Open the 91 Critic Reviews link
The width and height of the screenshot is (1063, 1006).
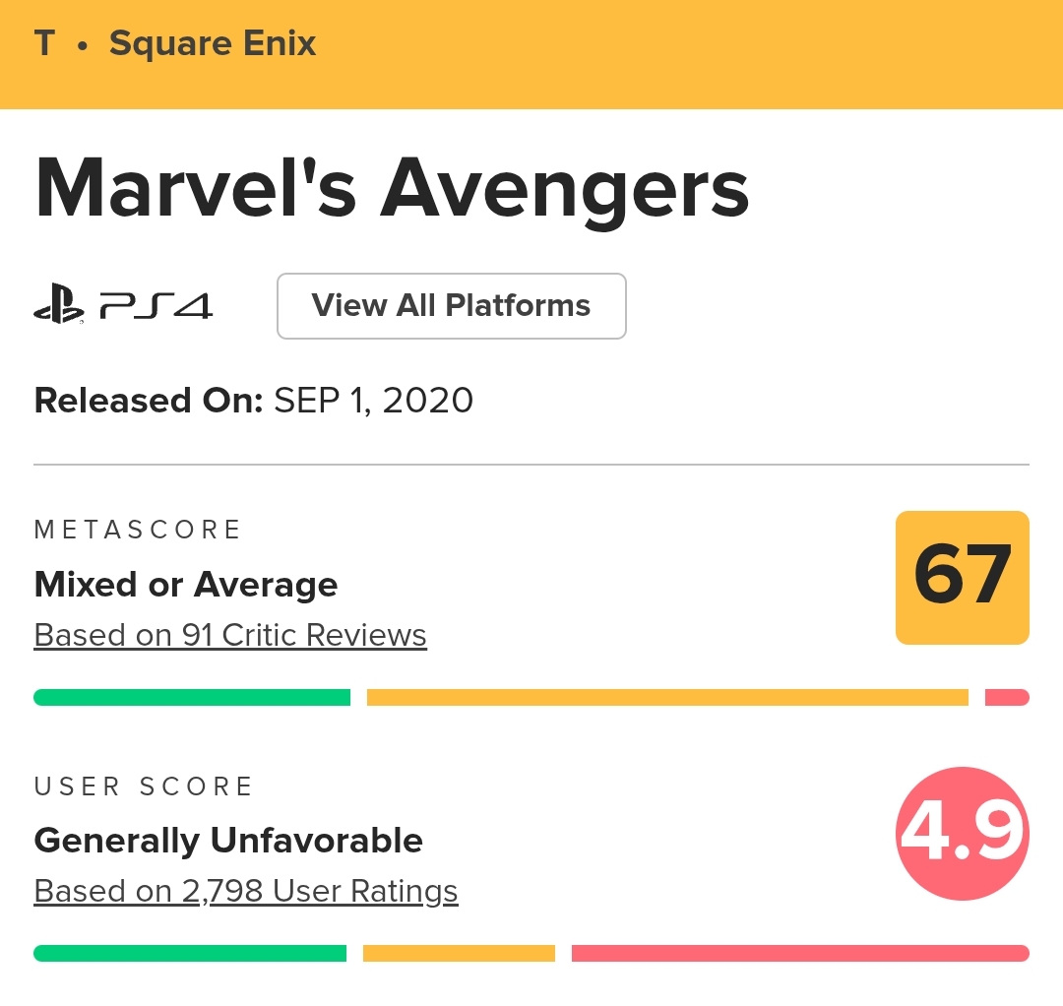click(230, 635)
